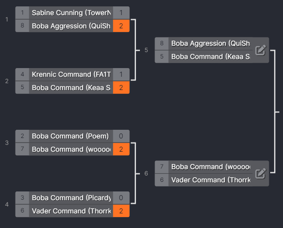The width and height of the screenshot is (283, 228).
Task: Click Krennic Command in match 2
Action: click(71, 74)
